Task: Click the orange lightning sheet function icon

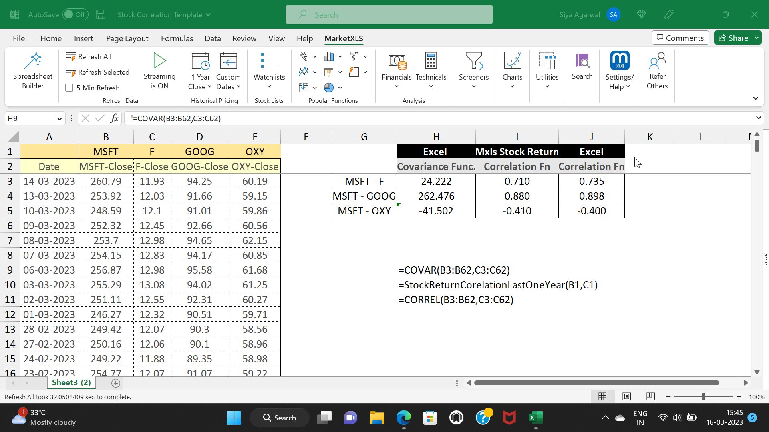Action: [354, 72]
